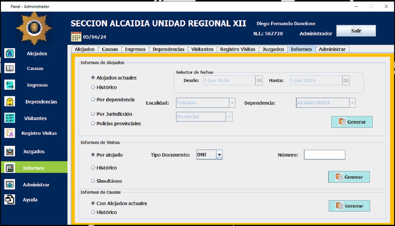Screen dimensions: 395x226
Task: Expand the Provincial jurisdiction dropdown
Action: tap(229, 117)
